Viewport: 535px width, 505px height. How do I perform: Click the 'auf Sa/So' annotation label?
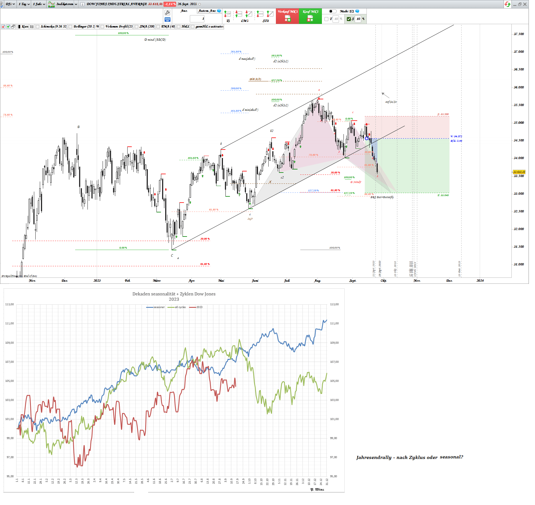coord(391,102)
